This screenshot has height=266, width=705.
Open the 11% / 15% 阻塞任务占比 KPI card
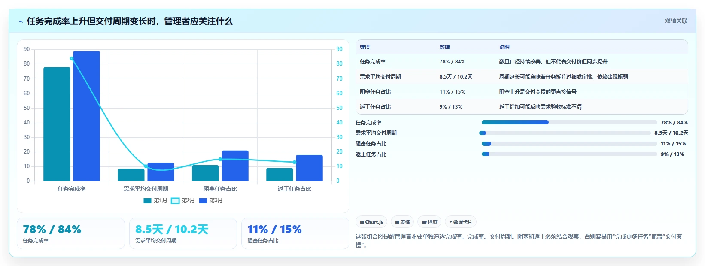point(295,233)
